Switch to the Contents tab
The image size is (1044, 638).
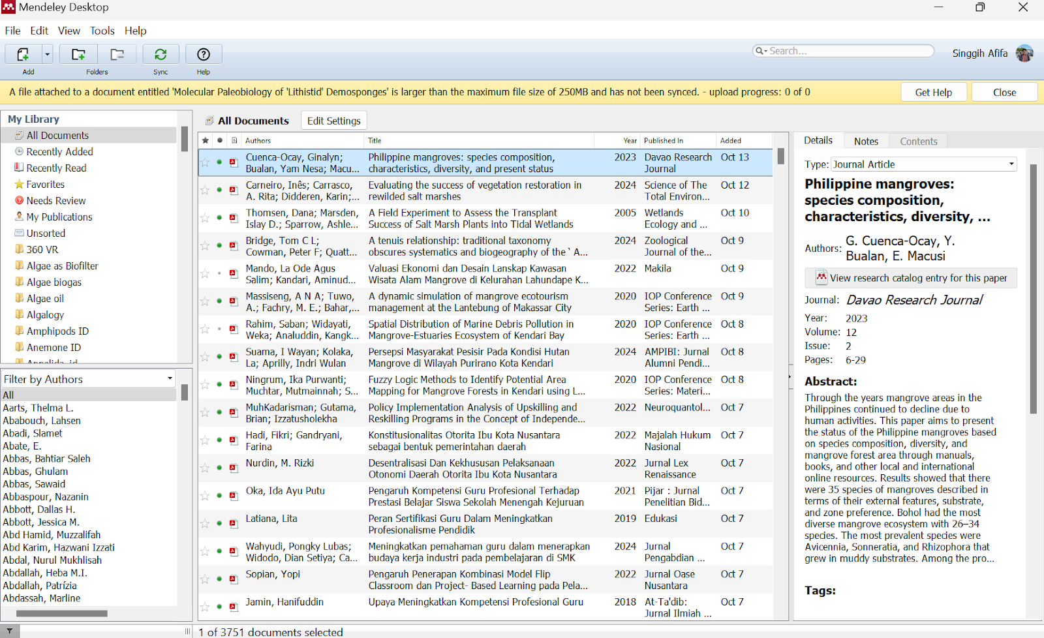(x=918, y=141)
